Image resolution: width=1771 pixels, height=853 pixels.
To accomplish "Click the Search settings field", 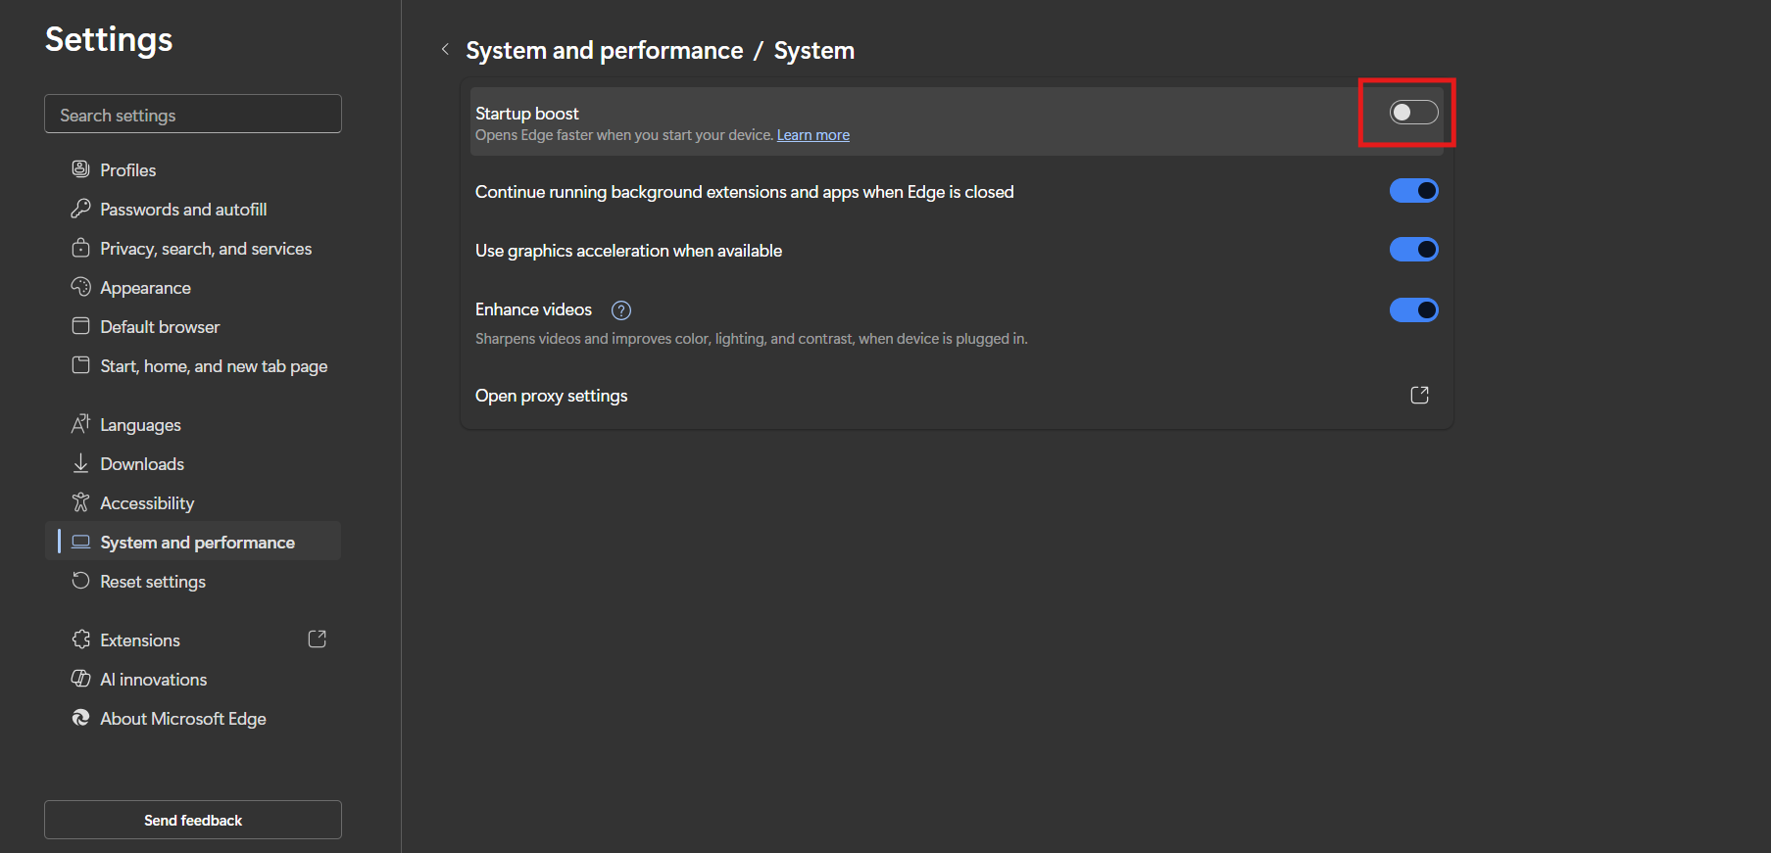I will 193,114.
